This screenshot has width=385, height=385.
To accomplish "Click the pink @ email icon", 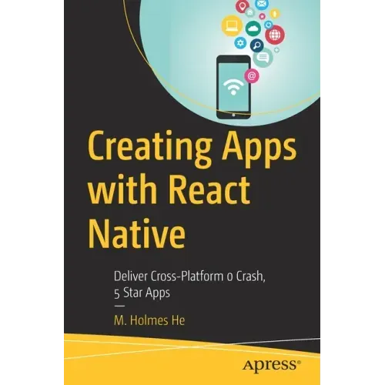I will click(252, 76).
